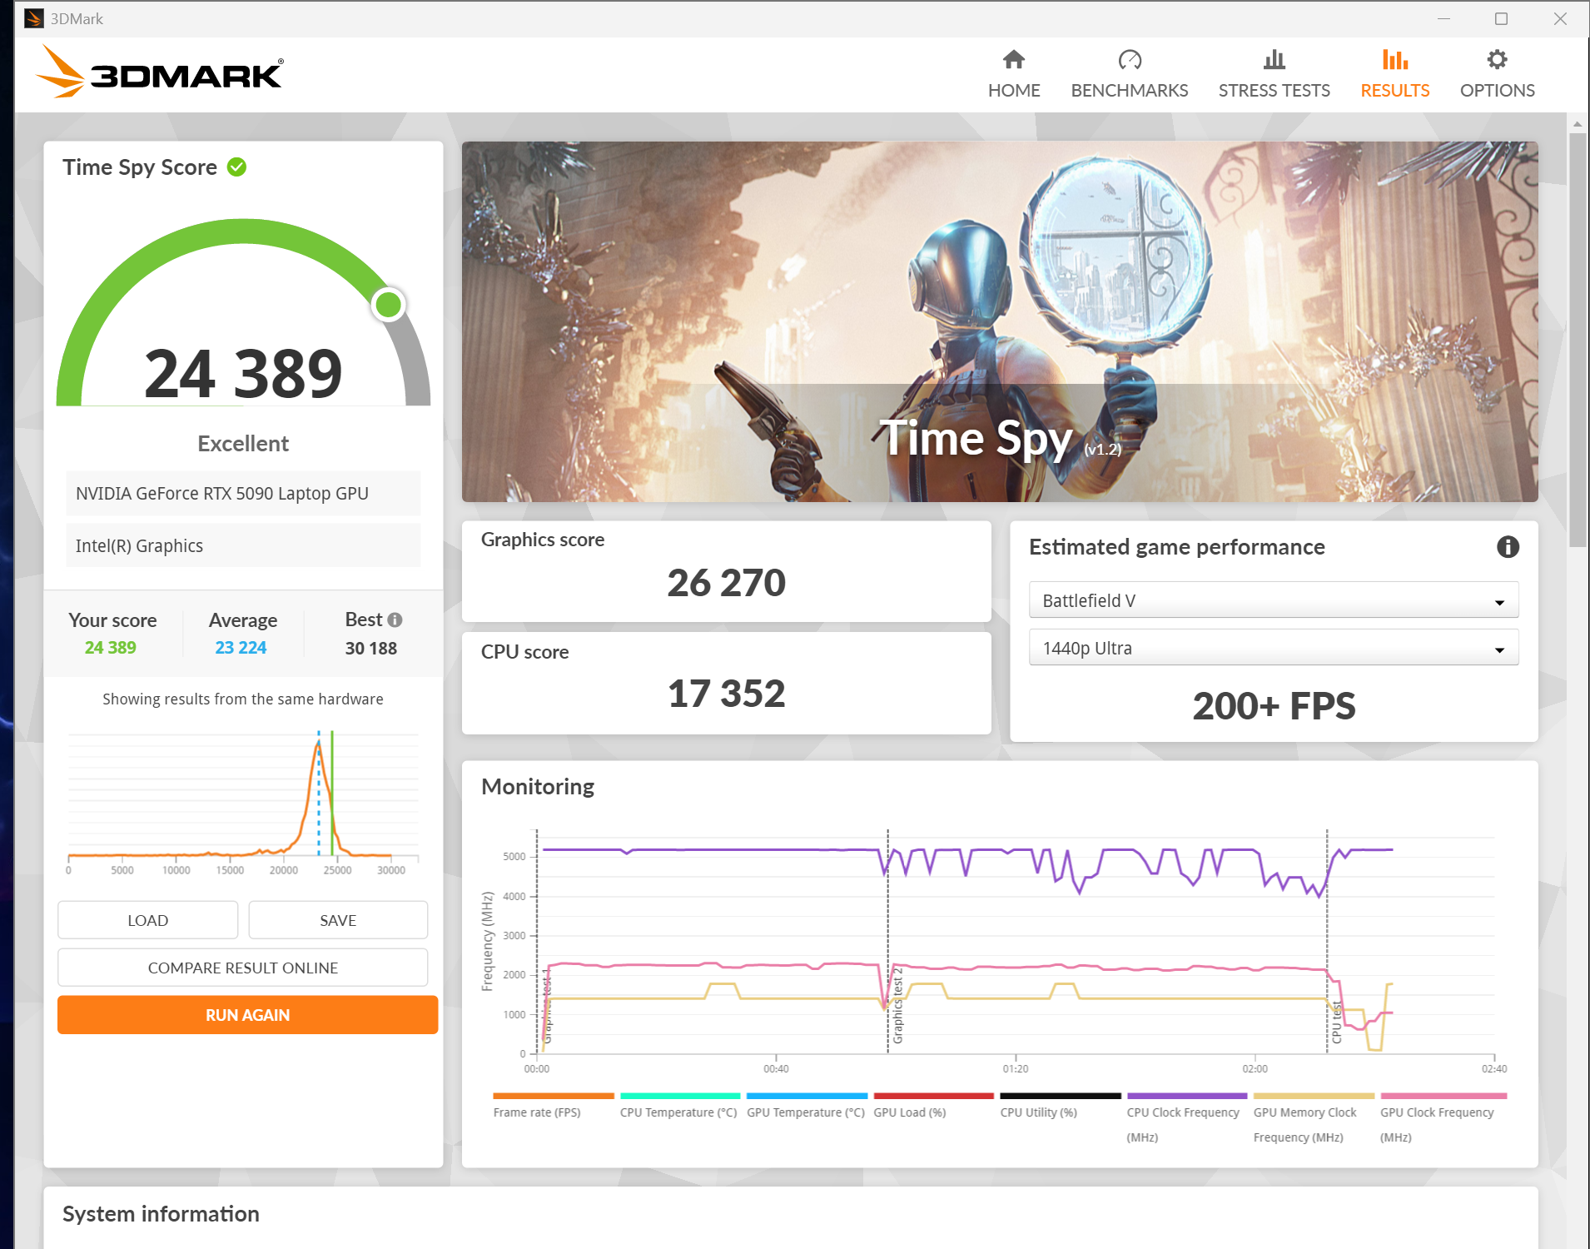Click the CPU test timeline marker
Image resolution: width=1590 pixels, height=1249 pixels.
coord(1336,1022)
